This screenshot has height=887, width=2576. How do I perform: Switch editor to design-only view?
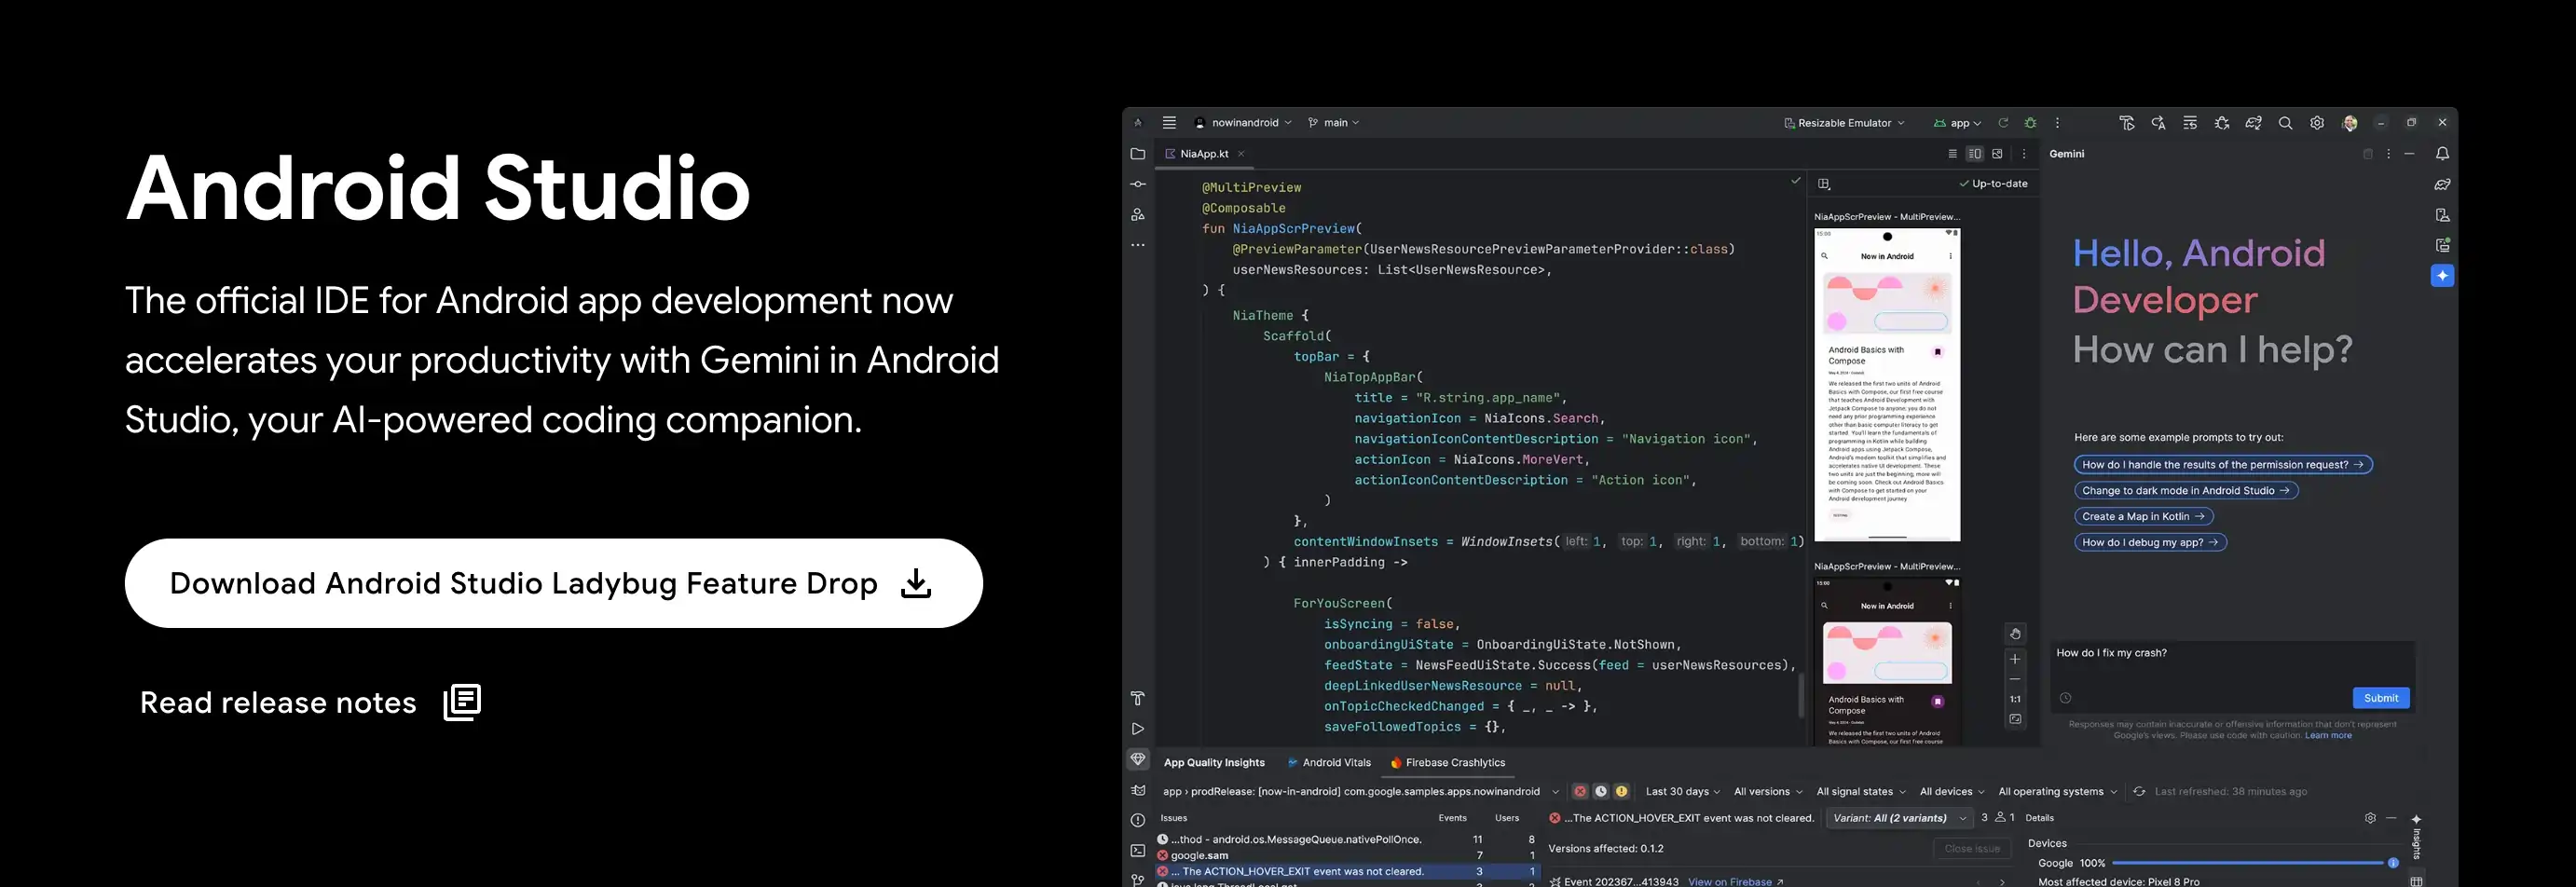pos(1998,154)
